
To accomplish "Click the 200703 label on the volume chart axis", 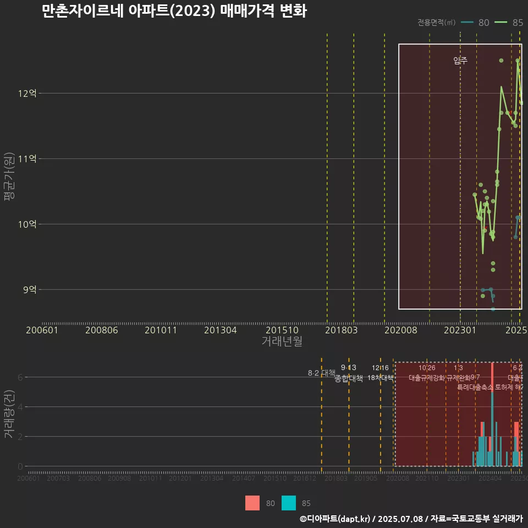I will 58,478.
